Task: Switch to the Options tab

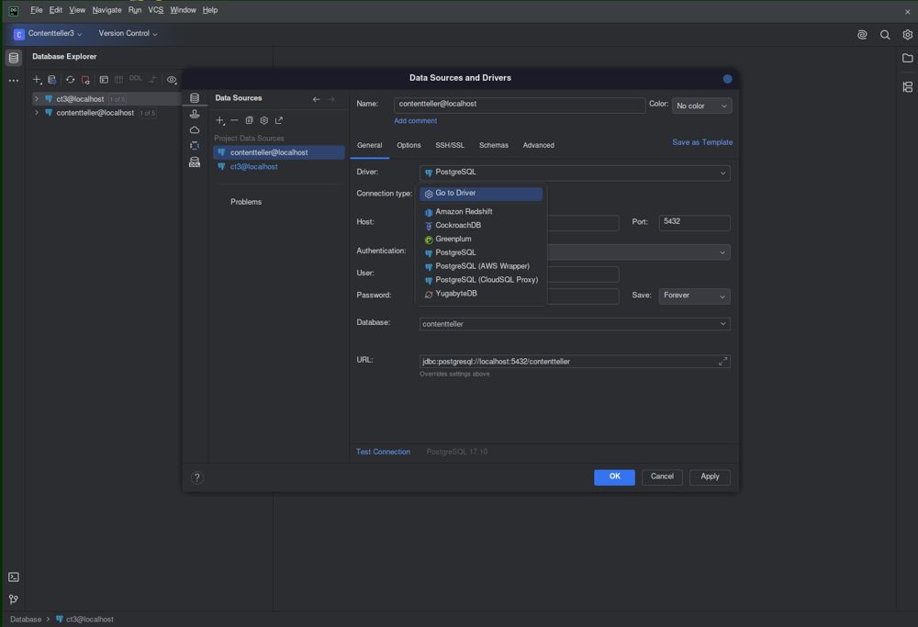Action: [x=409, y=145]
